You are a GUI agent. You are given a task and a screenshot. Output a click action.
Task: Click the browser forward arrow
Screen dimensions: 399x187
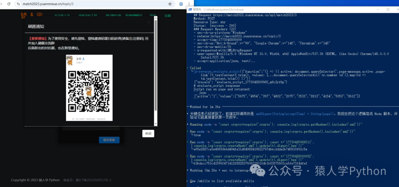(1, 4)
